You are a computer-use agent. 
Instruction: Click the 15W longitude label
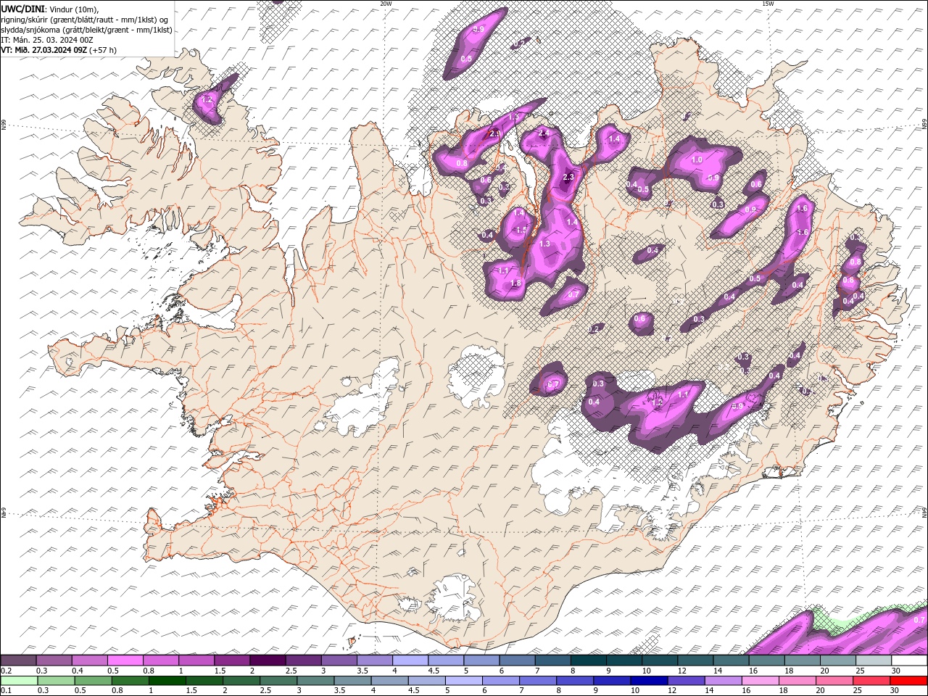coord(767,4)
